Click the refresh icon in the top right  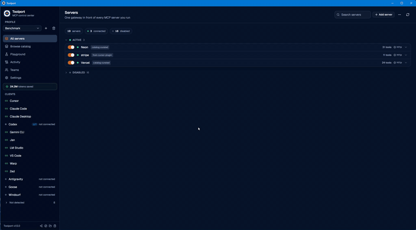[407, 15]
